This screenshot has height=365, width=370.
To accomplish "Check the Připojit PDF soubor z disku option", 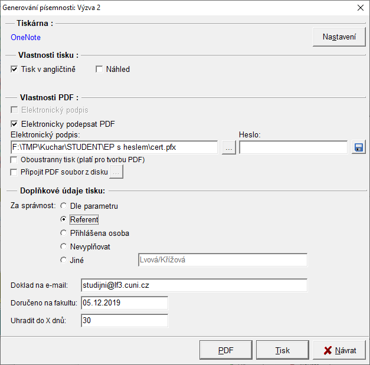I will pos(14,172).
